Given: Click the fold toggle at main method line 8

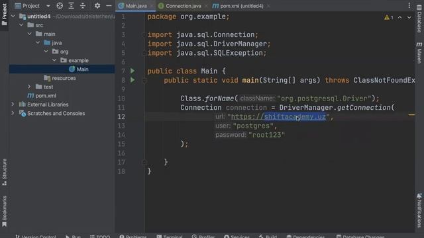Looking at the screenshot, I should coord(144,80).
